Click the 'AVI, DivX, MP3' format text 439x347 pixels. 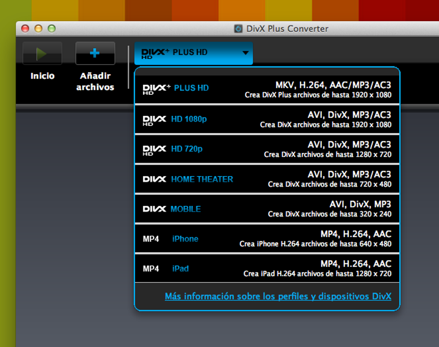tap(360, 204)
